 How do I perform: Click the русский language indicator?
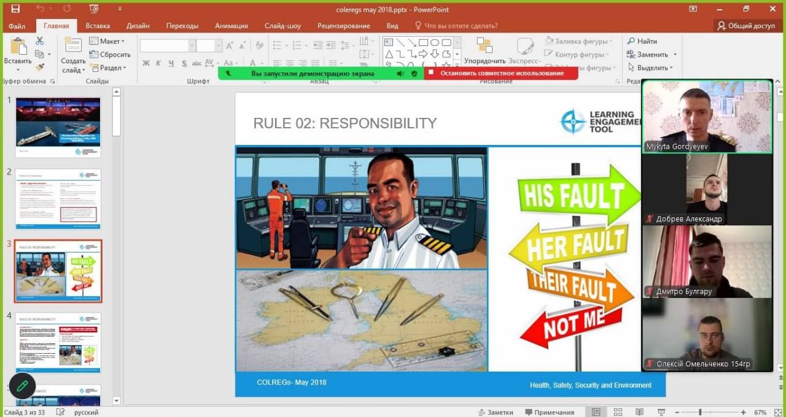point(87,412)
